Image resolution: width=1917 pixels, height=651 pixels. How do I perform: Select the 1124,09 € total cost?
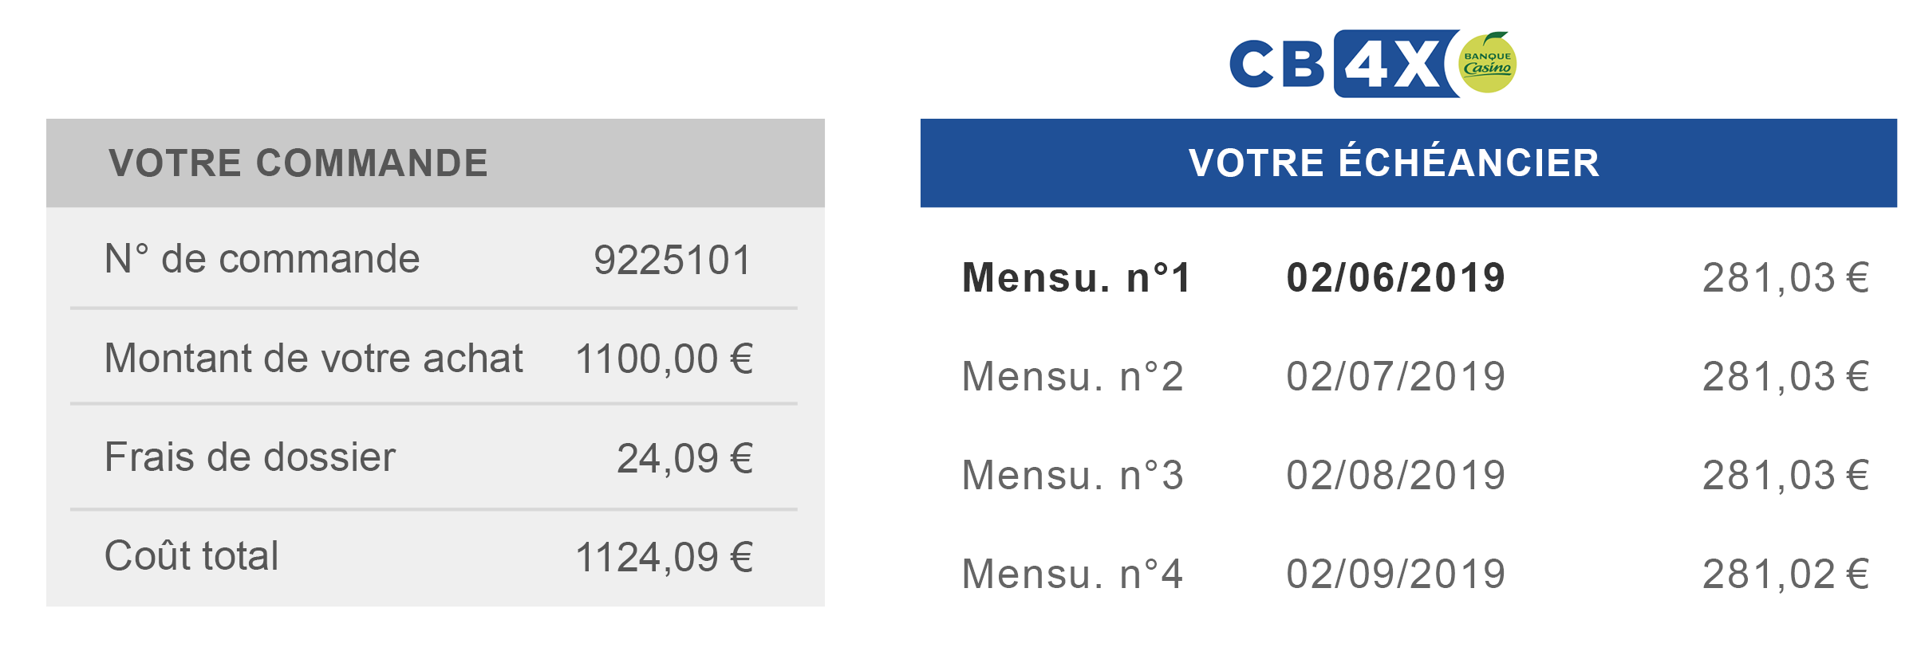click(x=664, y=557)
